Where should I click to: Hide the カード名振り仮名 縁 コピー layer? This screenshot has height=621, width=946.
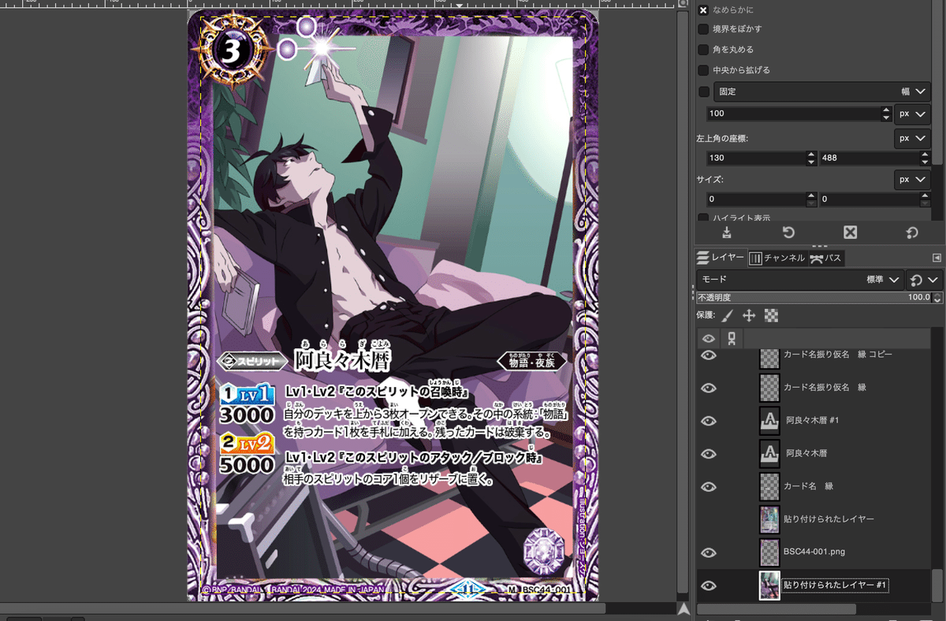709,355
